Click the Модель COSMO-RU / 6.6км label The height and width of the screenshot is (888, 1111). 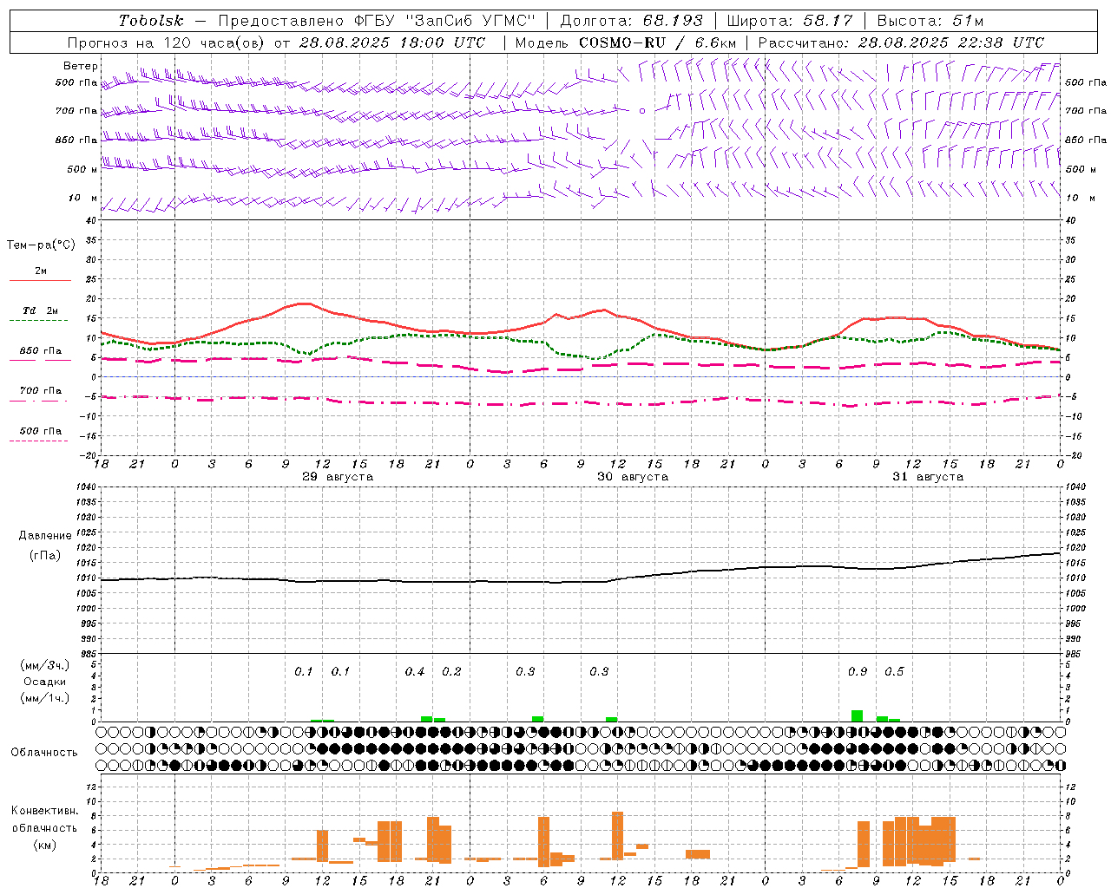pos(626,42)
